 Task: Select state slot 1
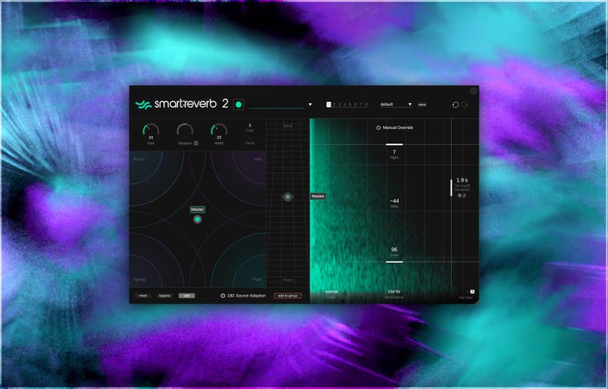(329, 105)
